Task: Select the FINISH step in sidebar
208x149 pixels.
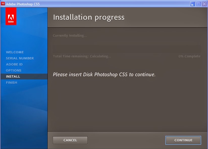Action: (12, 82)
